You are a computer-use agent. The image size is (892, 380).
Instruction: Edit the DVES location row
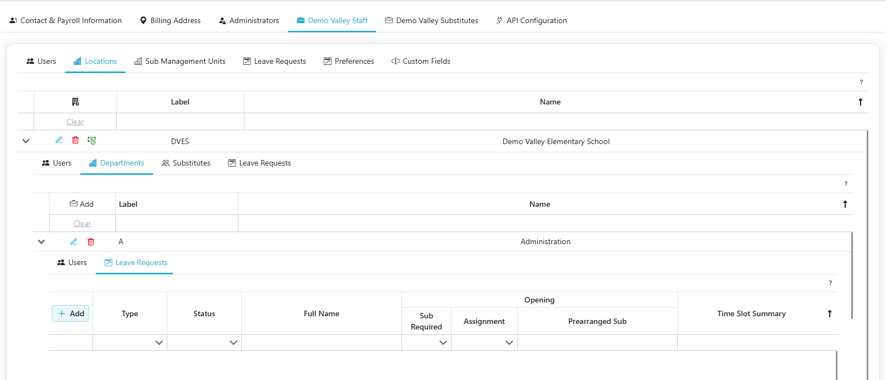pyautogui.click(x=59, y=140)
